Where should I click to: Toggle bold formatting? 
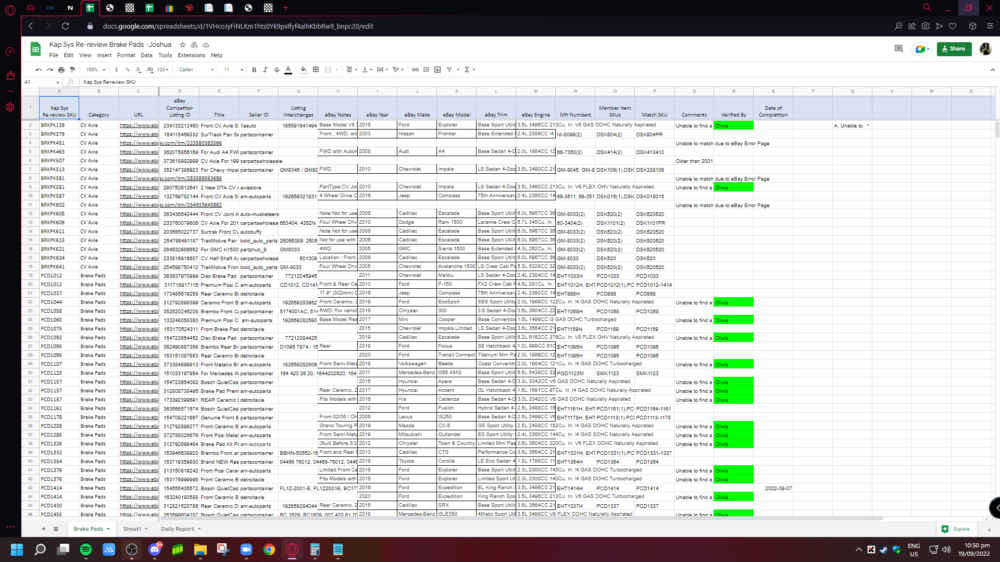(254, 70)
